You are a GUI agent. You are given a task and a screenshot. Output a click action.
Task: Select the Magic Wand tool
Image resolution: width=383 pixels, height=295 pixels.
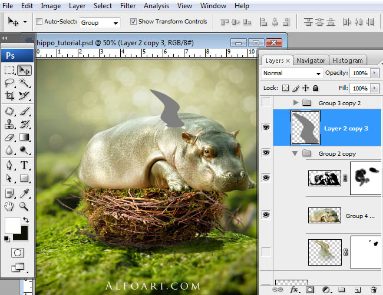click(25, 83)
